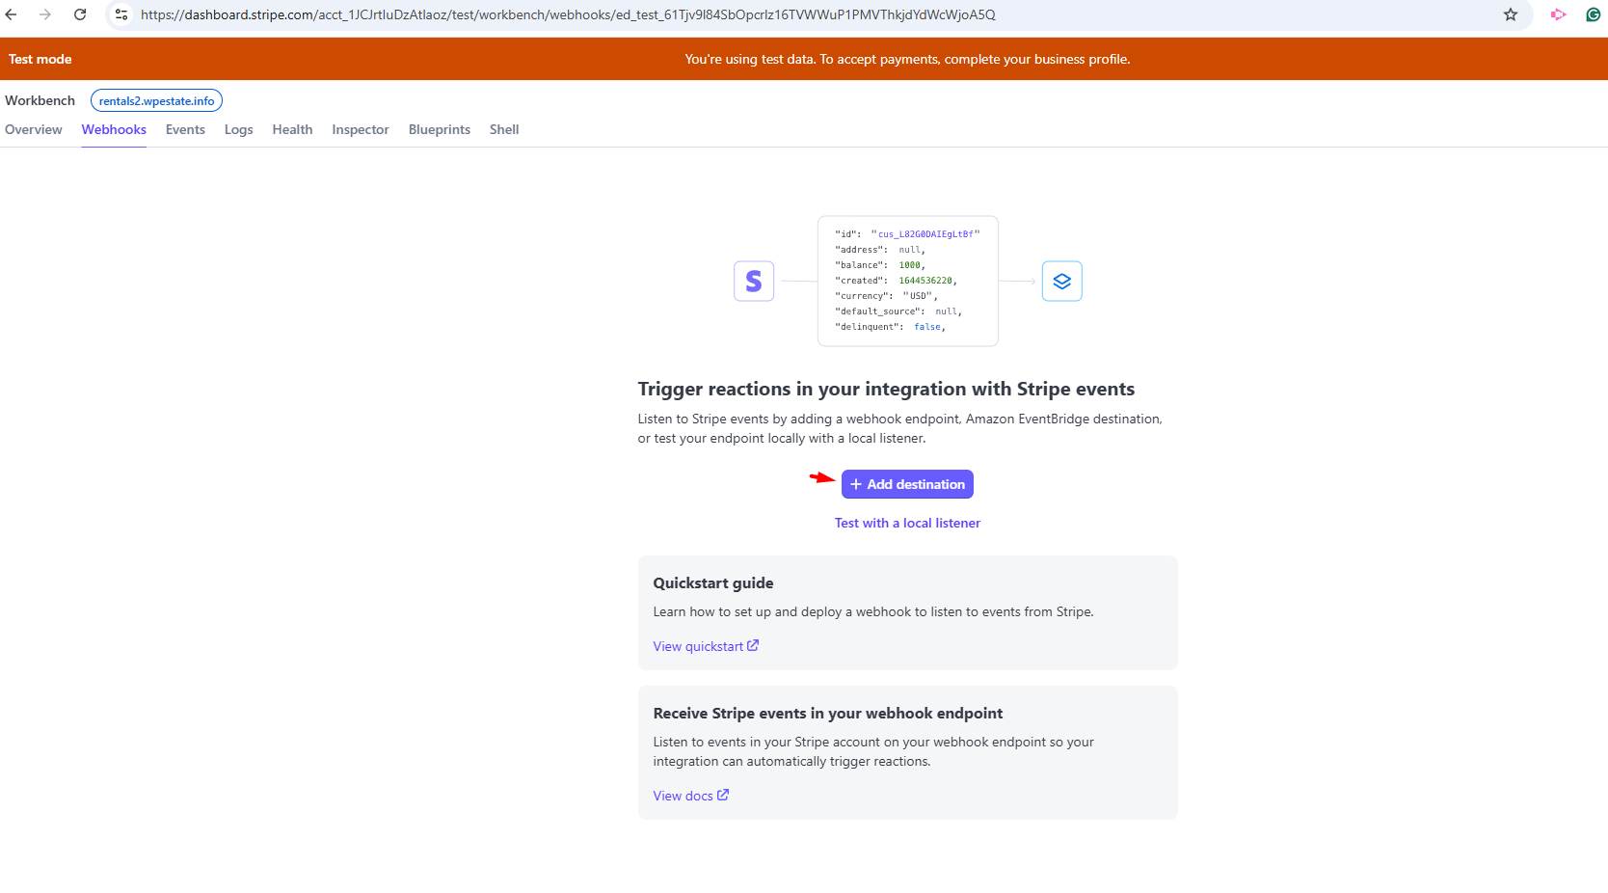
Task: Click the pink extension icon in toolbar
Action: point(1558,14)
